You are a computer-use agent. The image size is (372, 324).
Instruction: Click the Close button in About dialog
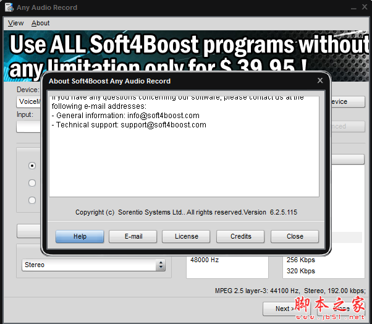coord(295,236)
